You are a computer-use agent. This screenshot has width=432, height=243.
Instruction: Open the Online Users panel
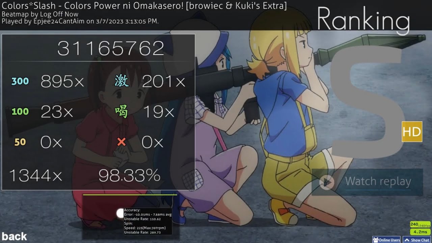tap(386, 240)
